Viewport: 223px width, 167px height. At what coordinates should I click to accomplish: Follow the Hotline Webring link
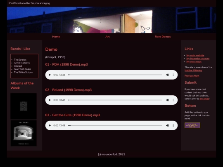(x=193, y=70)
